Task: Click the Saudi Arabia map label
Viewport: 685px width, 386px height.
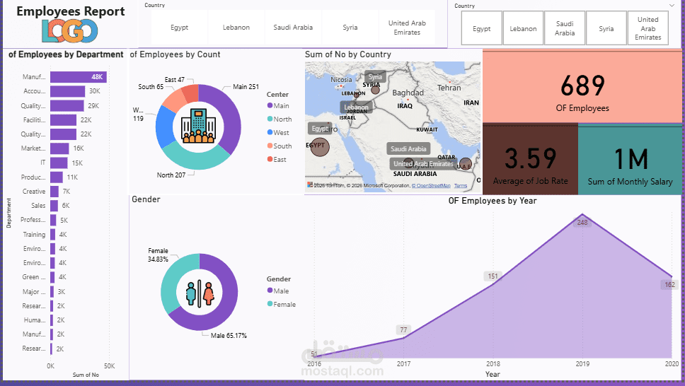Action: point(408,148)
